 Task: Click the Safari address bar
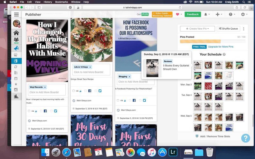point(132,7)
